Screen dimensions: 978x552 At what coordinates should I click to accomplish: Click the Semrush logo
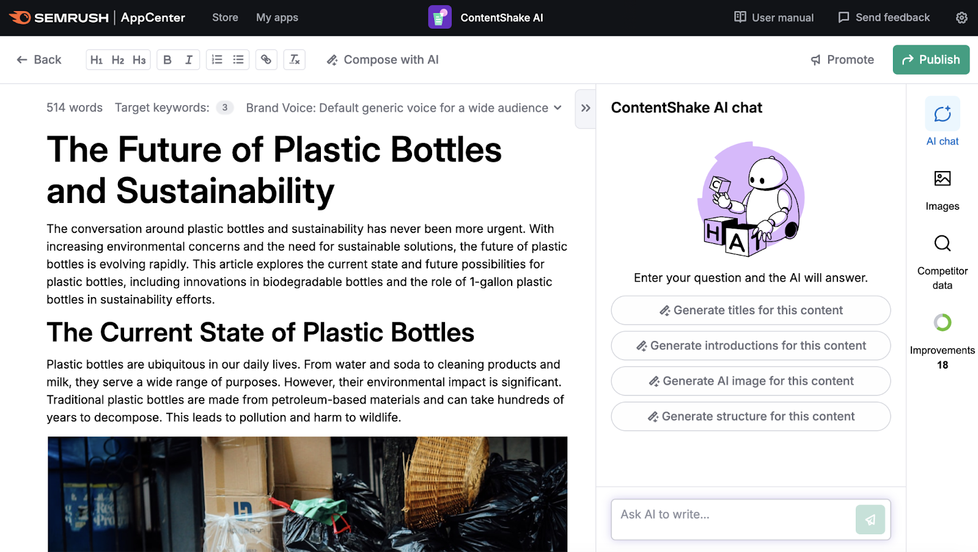pyautogui.click(x=59, y=18)
